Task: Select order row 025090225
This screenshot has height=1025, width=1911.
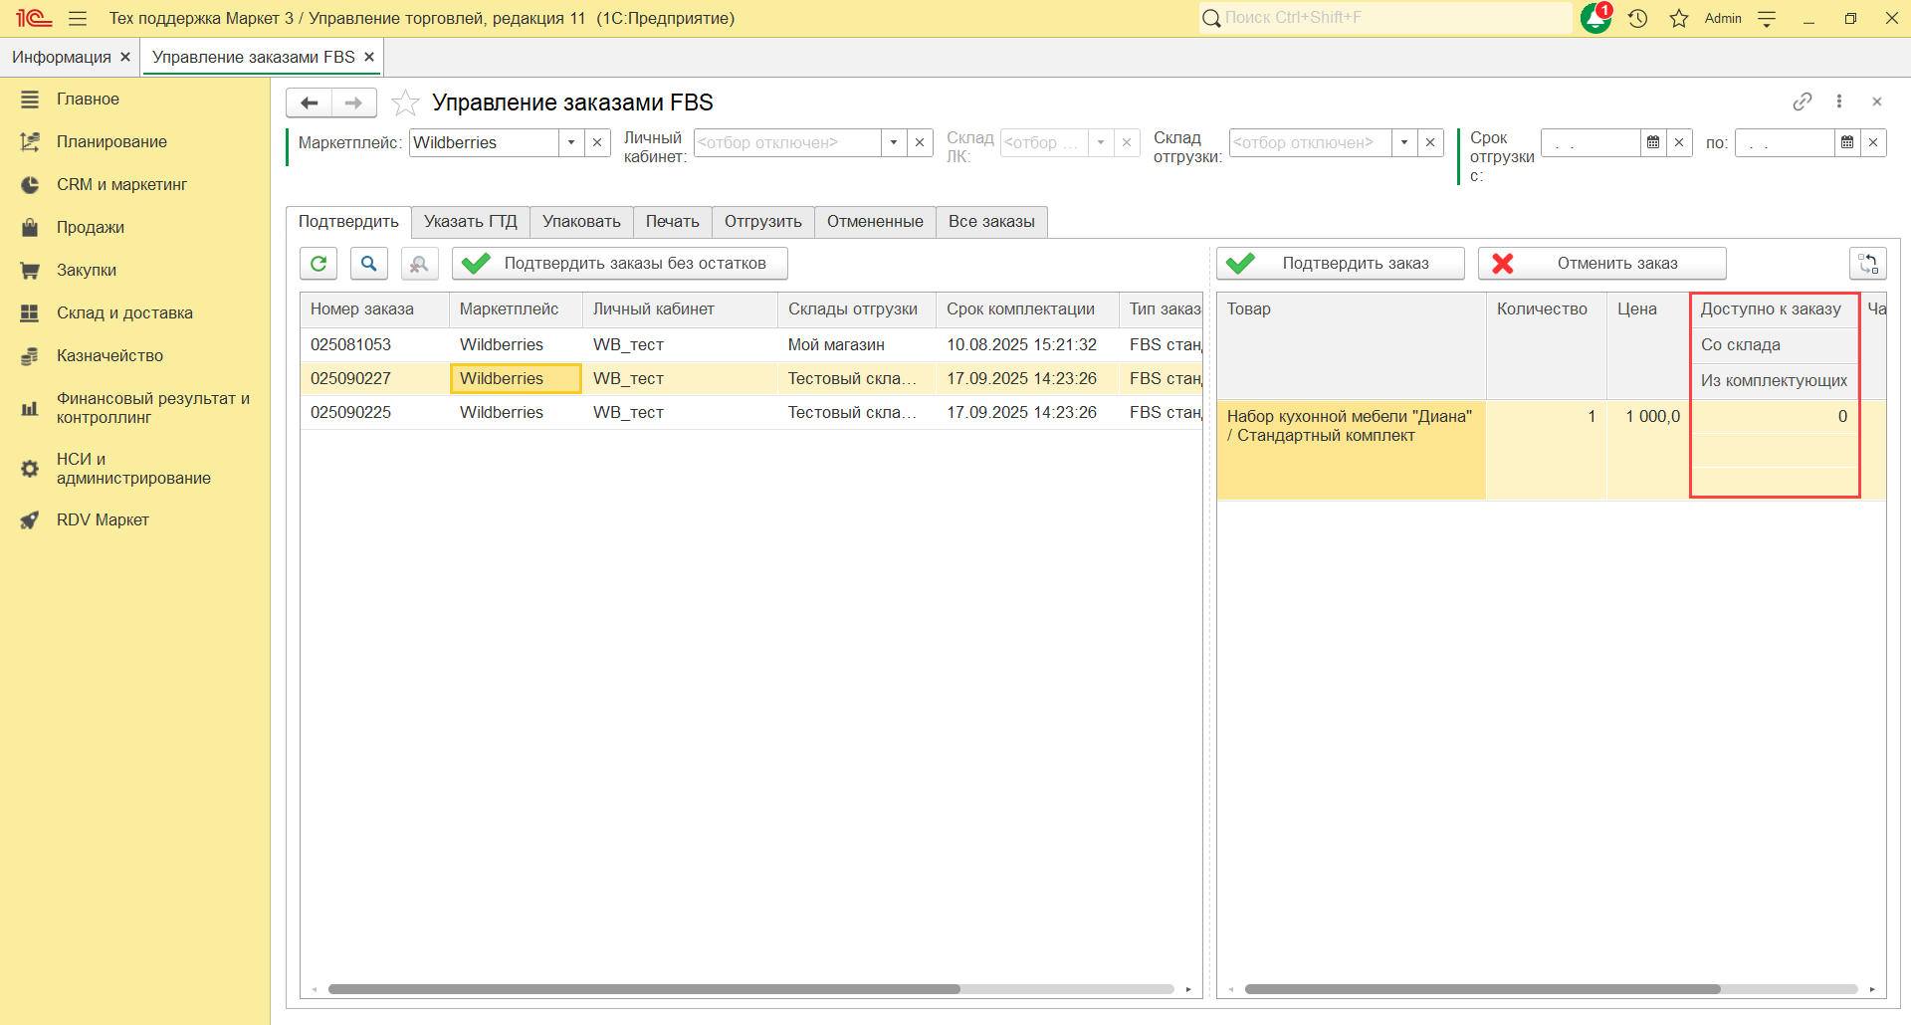Action: [351, 412]
